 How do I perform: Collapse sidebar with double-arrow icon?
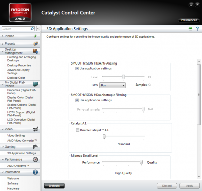(x=38, y=29)
